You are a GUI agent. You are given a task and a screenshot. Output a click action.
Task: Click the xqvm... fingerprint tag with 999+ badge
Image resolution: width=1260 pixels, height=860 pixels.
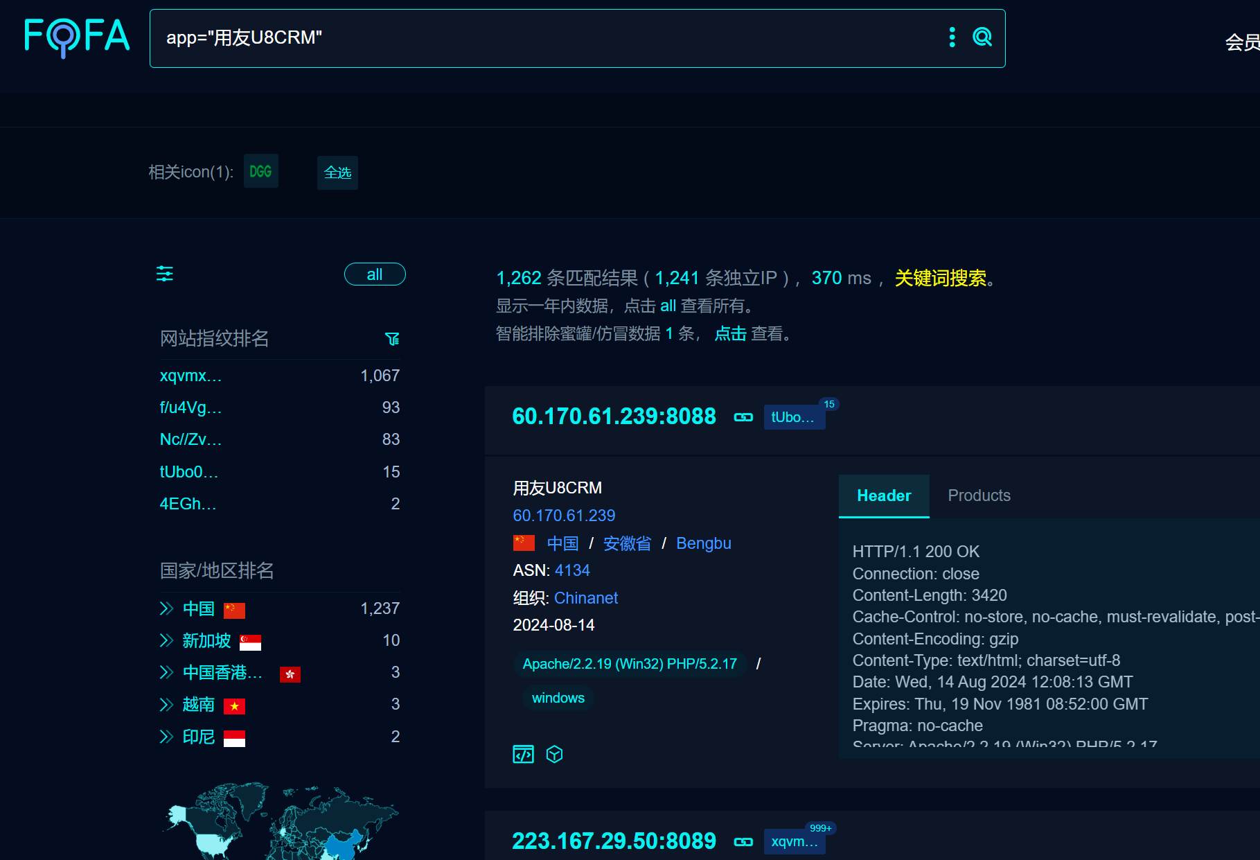[x=794, y=842]
